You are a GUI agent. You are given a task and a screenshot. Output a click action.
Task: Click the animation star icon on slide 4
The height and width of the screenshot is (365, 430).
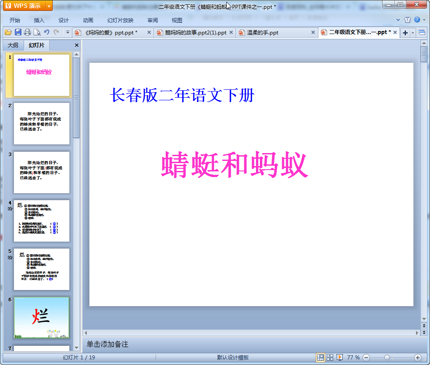(10, 209)
